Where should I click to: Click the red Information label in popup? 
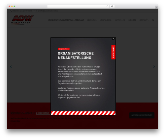64,49
